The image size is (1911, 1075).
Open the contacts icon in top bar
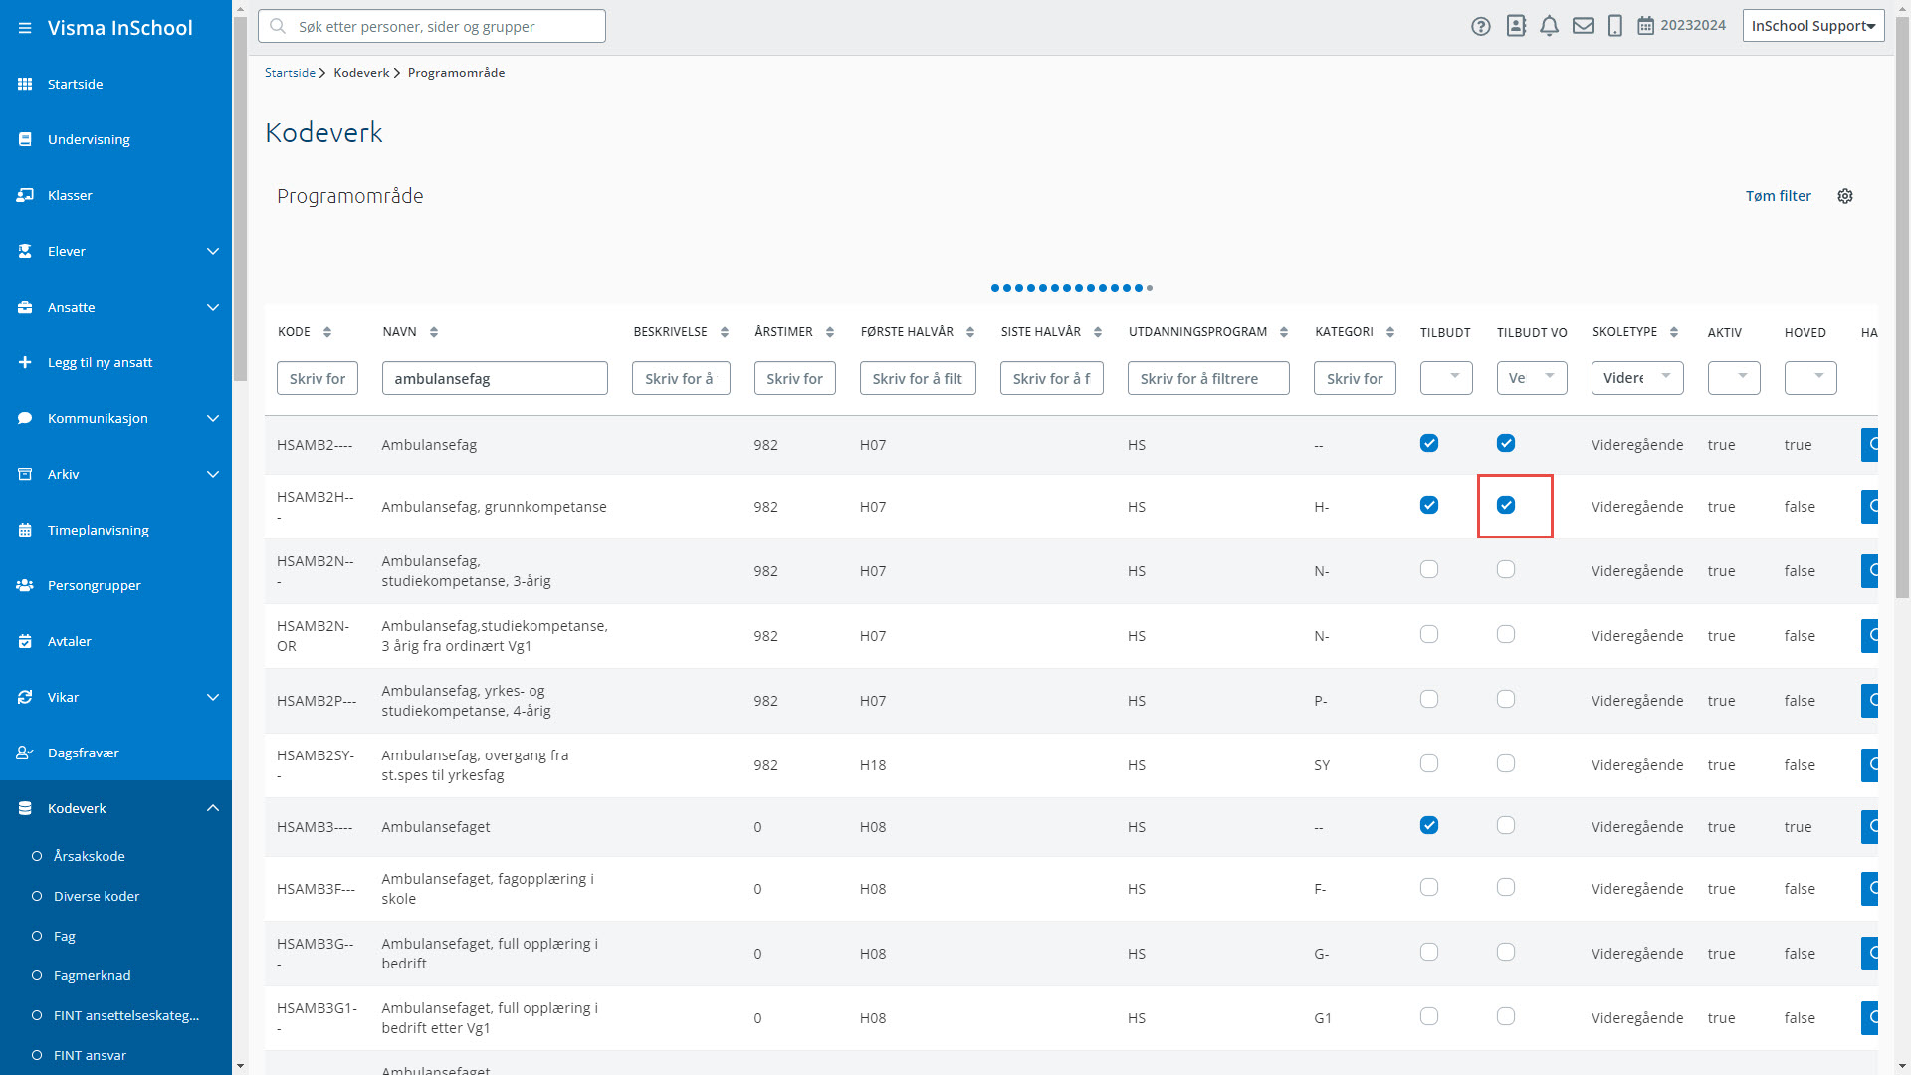[x=1516, y=26]
